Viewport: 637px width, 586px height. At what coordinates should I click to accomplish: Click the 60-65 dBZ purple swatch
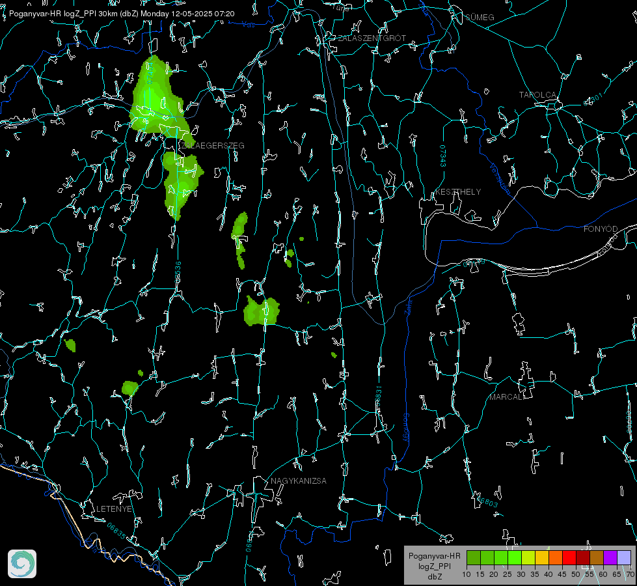point(610,557)
